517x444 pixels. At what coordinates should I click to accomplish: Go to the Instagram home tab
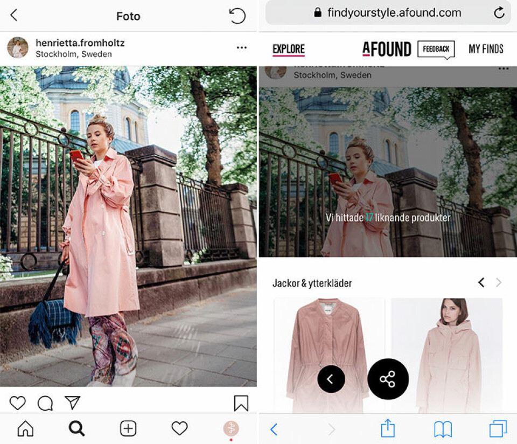(25, 428)
